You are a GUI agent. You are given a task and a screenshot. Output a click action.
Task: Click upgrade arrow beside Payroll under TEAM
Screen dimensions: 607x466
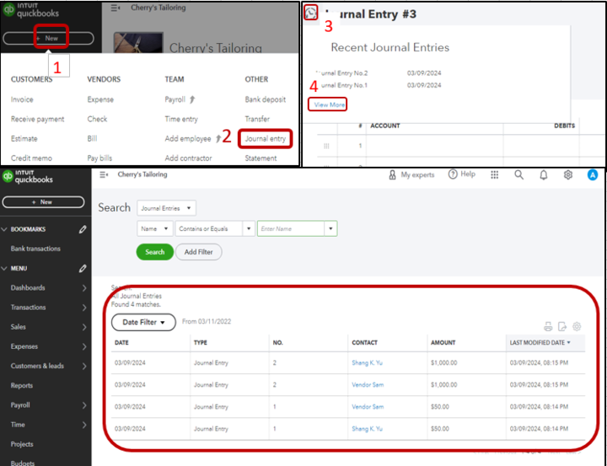point(192,99)
